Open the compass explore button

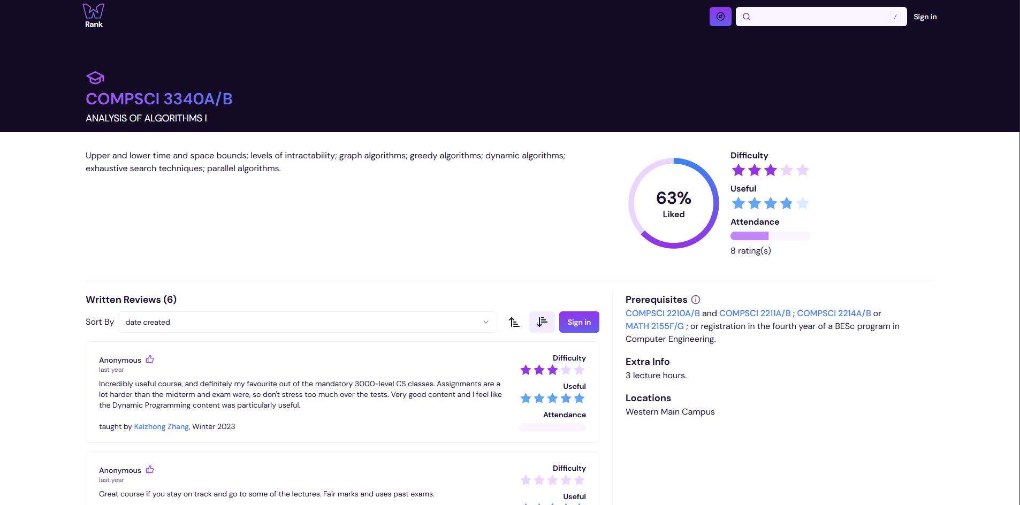[x=720, y=17]
